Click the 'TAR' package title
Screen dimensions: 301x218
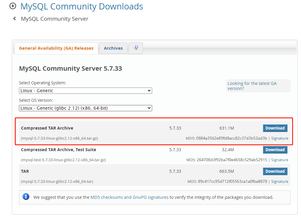pos(25,171)
